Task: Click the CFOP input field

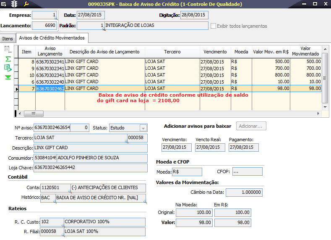Action: [x=247, y=171]
